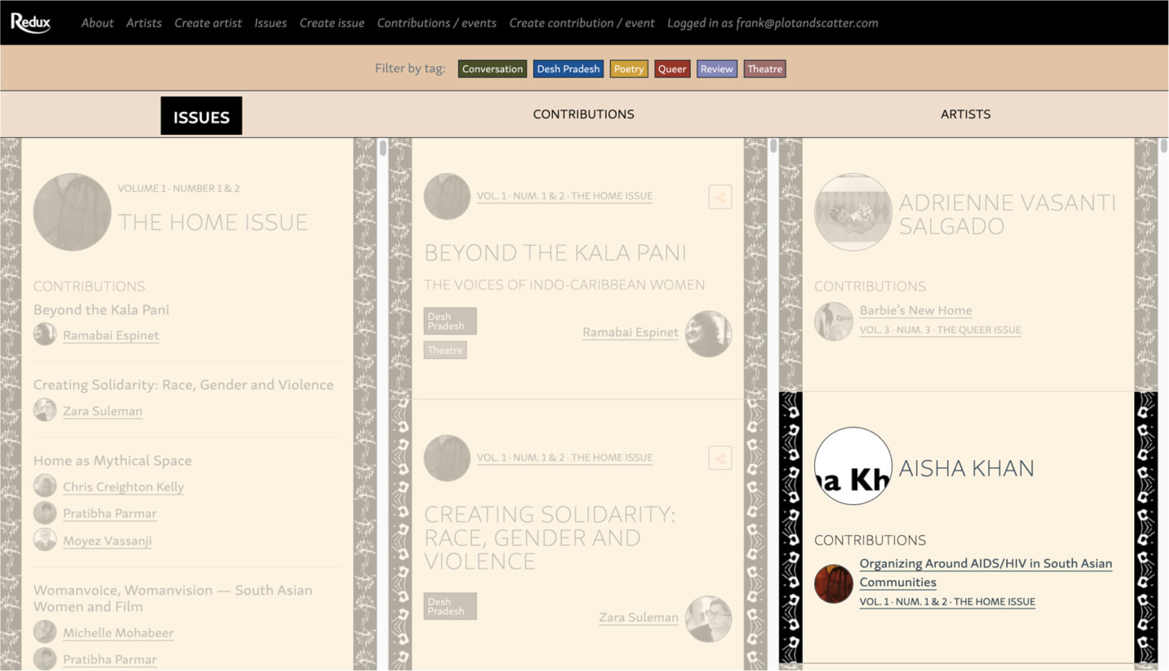Click The Home Issue cover thumbnail
Viewport: 1169px width, 671px height.
[x=72, y=212]
